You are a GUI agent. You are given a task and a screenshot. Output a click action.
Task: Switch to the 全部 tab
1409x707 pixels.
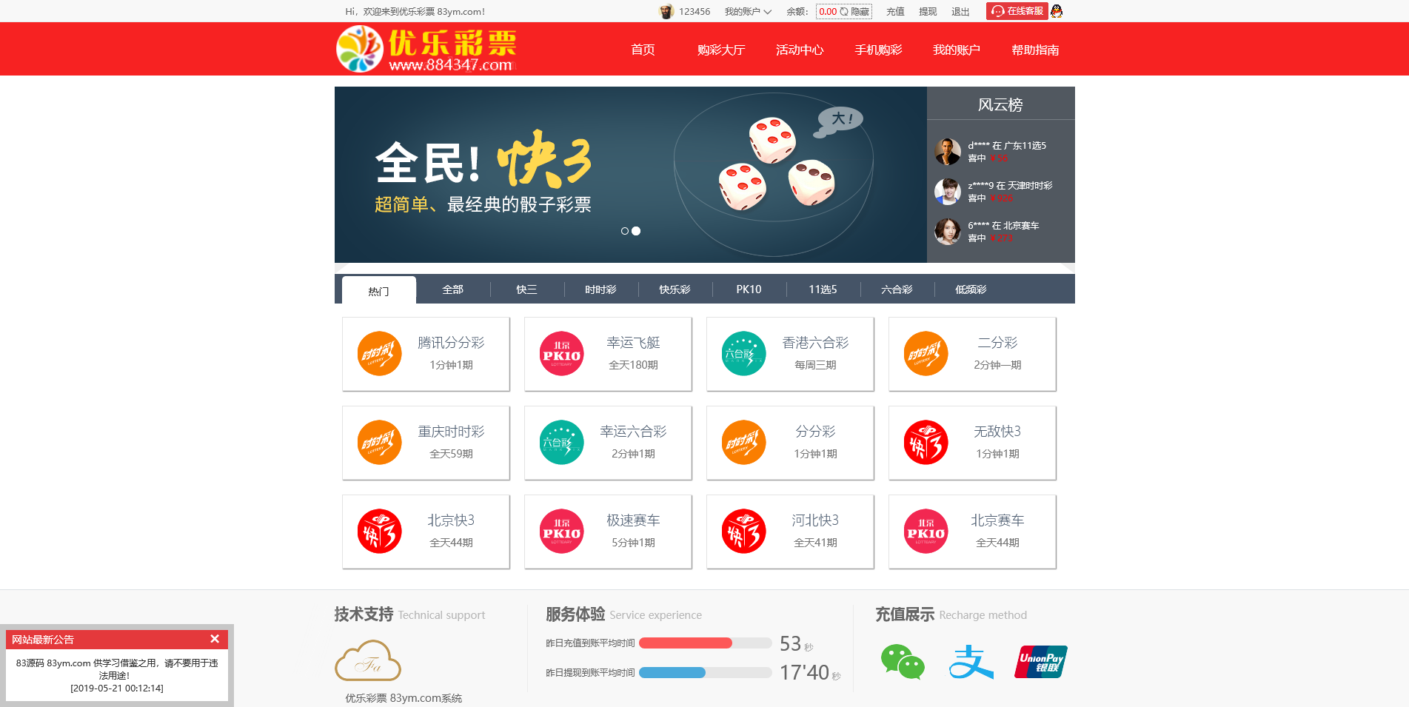coord(452,289)
